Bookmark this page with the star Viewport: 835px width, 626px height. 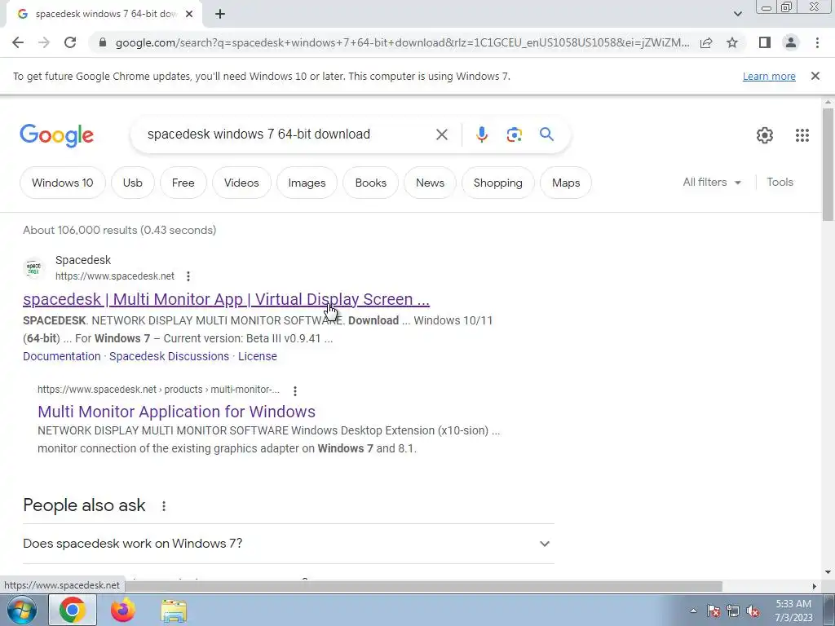click(732, 42)
